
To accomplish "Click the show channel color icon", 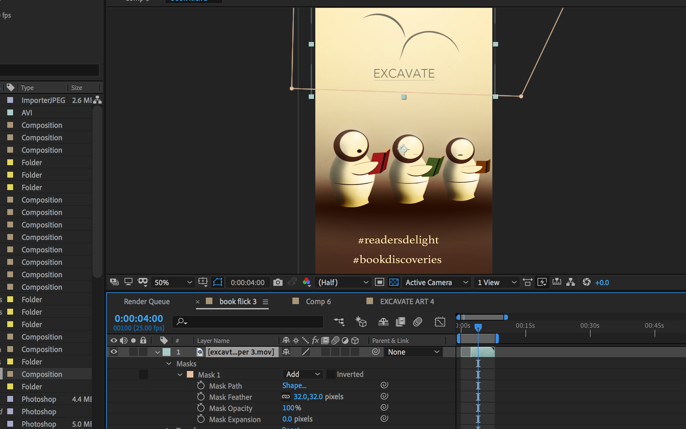I will click(306, 282).
